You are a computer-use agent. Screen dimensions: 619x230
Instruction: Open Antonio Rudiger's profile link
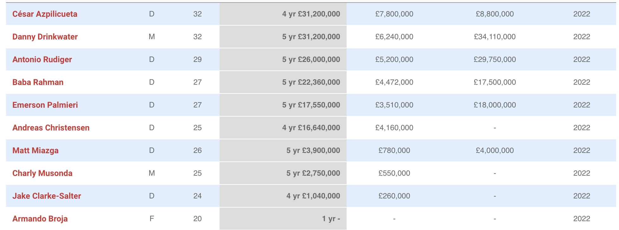(x=42, y=59)
